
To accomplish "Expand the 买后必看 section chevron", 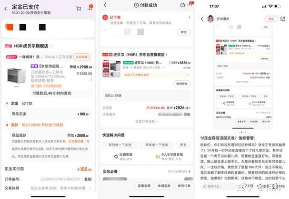I will point(189,171).
